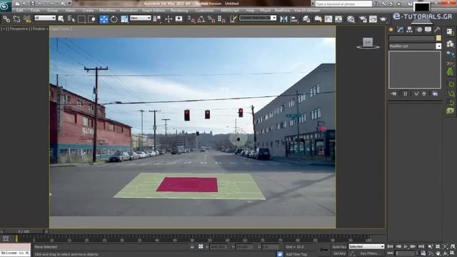Open the Tools menu
This screenshot has height=257, width=457.
click(35, 11)
